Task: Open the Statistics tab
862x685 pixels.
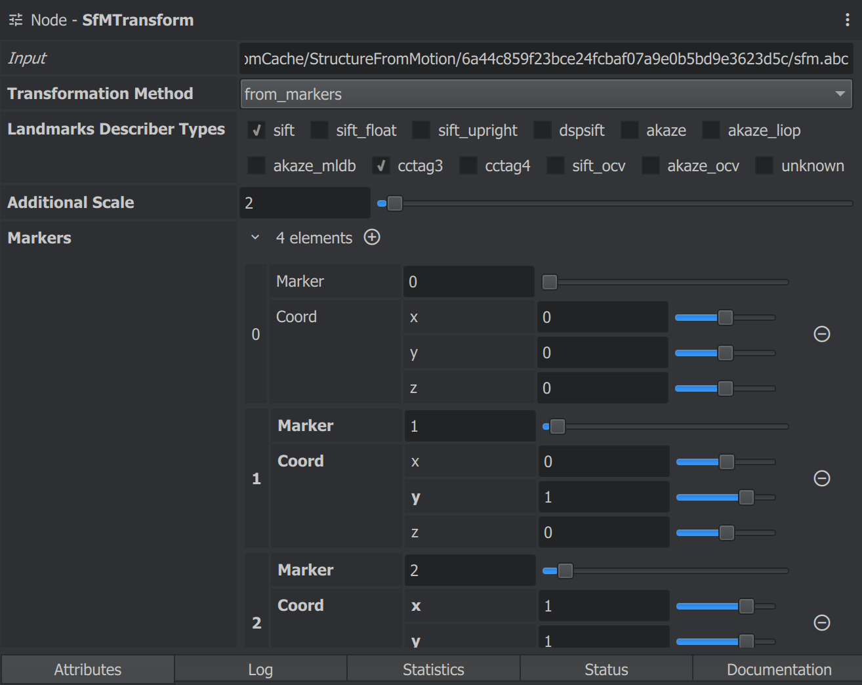Action: (433, 669)
